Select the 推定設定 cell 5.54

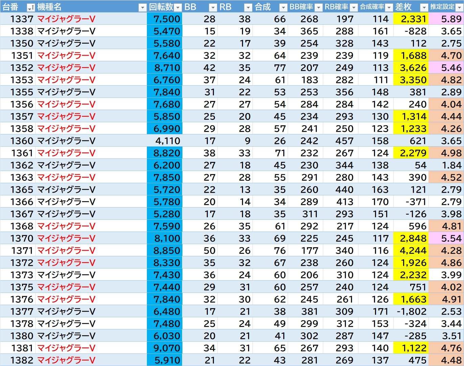446,238
